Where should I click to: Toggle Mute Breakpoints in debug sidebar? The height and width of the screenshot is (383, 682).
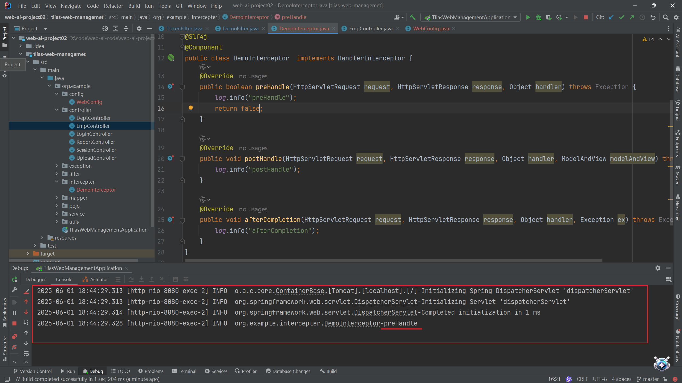click(14, 347)
